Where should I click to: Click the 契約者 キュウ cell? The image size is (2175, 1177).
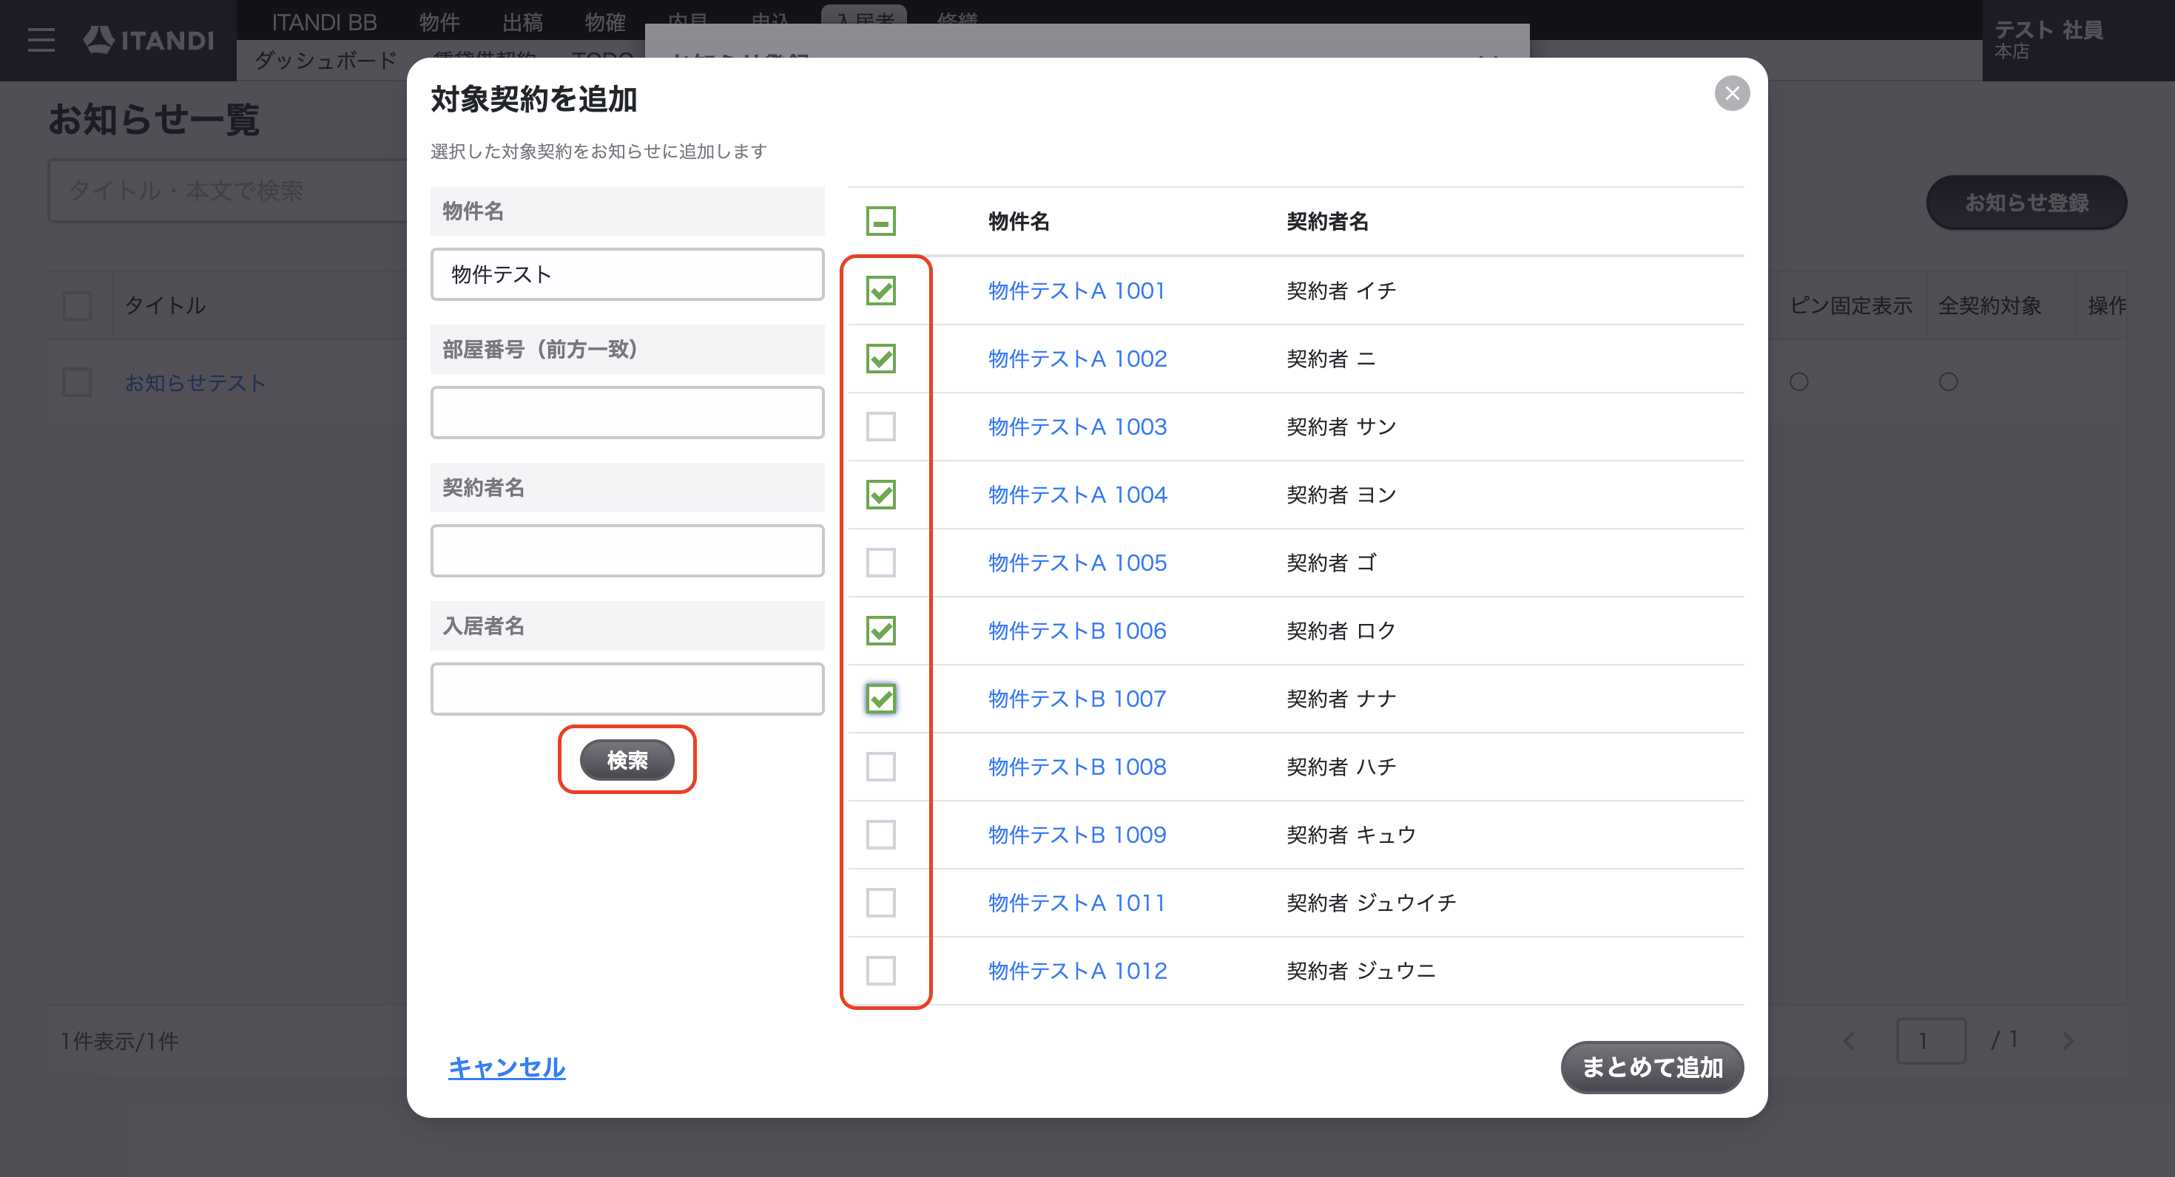pos(1351,835)
